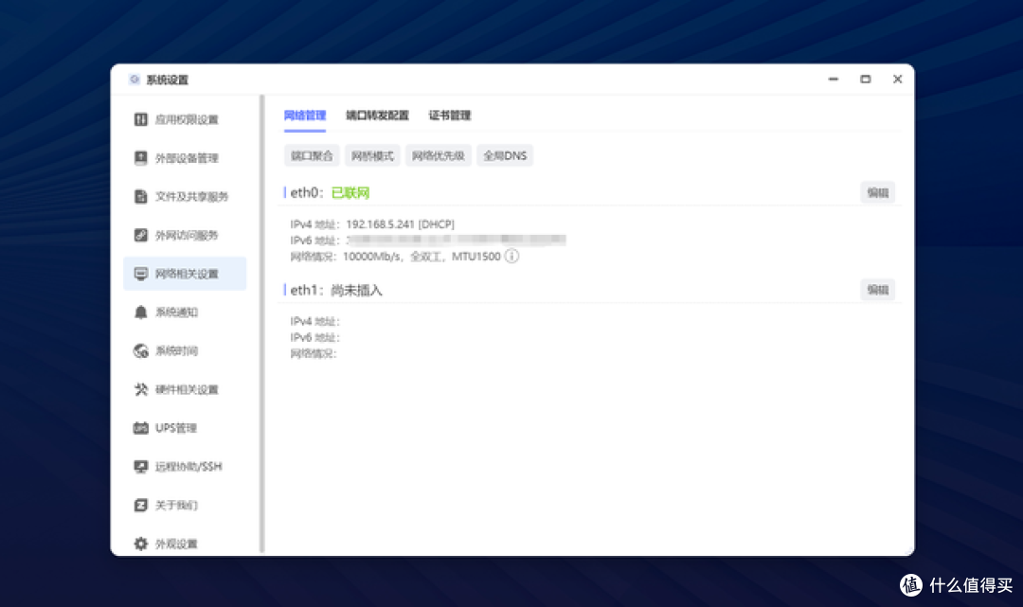Viewport: 1023px width, 607px height.
Task: Click the MTU info icon for eth0
Action: [x=512, y=257]
